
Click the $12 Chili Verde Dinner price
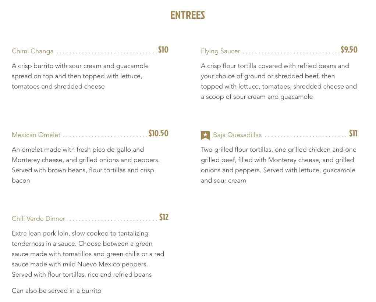[164, 217]
